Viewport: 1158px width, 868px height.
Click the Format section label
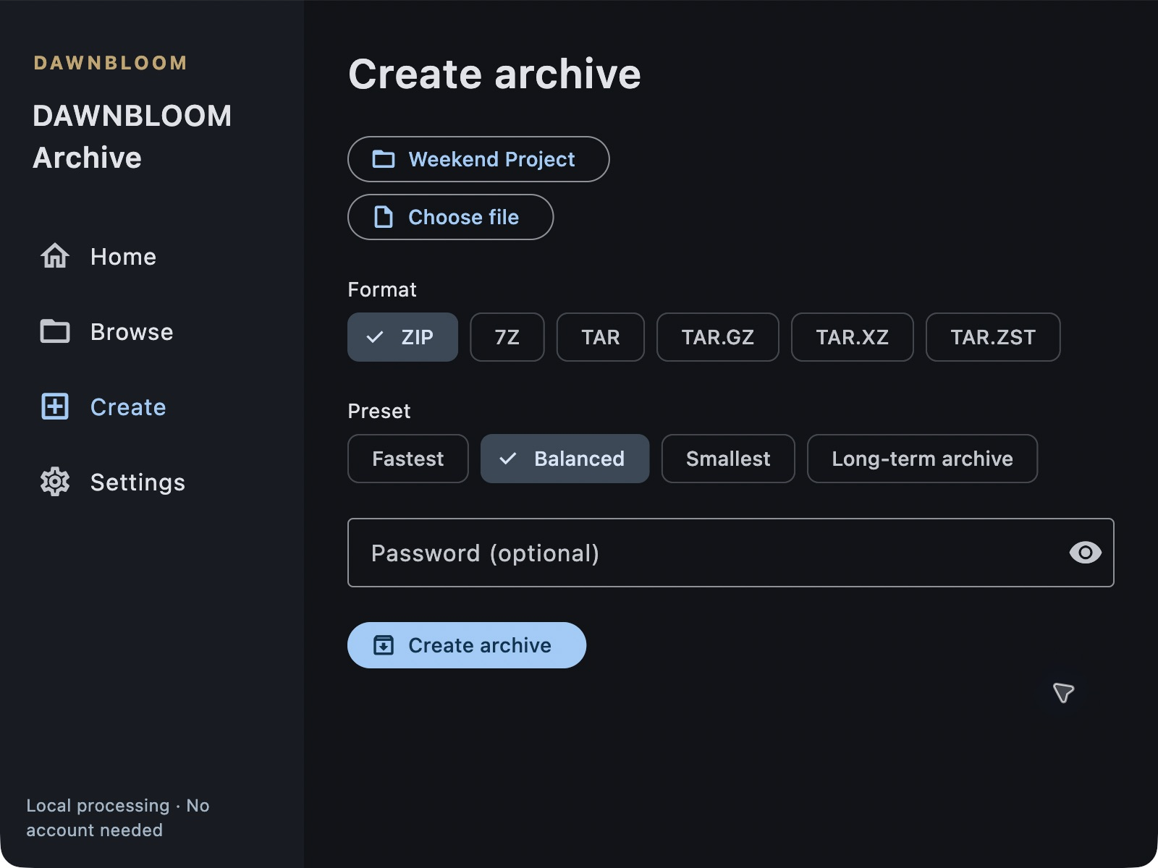pos(382,290)
